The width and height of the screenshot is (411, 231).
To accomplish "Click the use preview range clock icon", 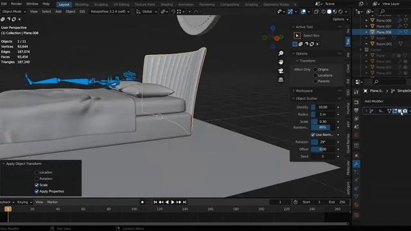I will [295, 202].
